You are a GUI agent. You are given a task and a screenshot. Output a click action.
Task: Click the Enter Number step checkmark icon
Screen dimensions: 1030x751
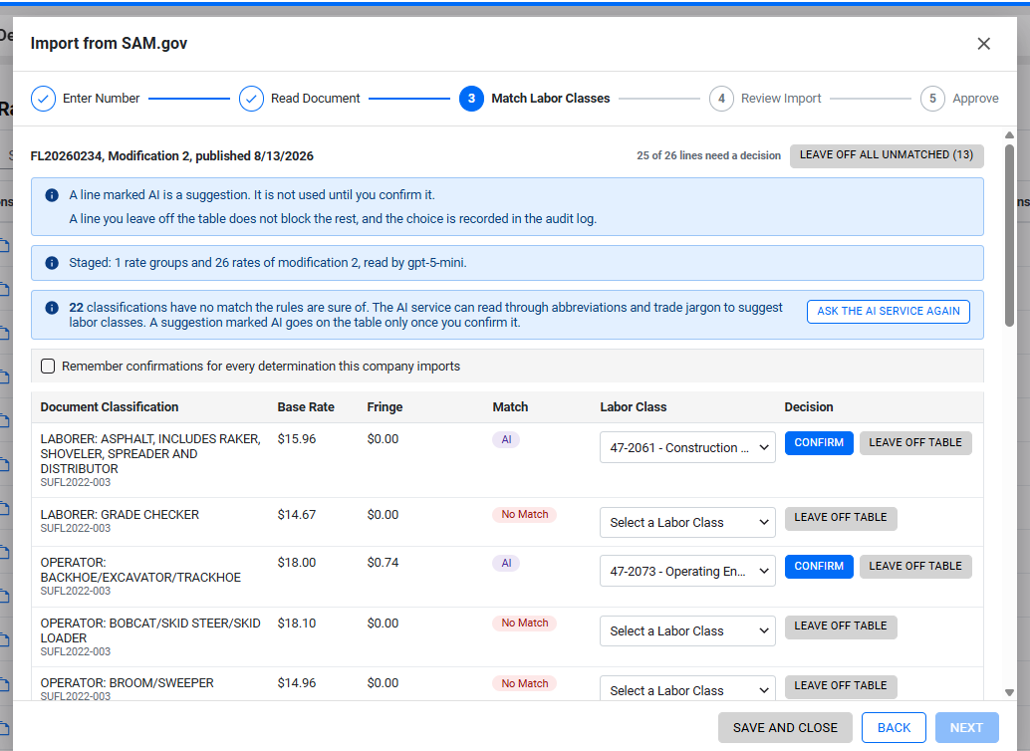click(x=44, y=99)
